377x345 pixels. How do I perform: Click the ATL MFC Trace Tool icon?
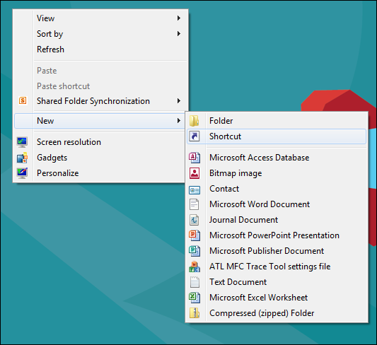pyautogui.click(x=195, y=267)
